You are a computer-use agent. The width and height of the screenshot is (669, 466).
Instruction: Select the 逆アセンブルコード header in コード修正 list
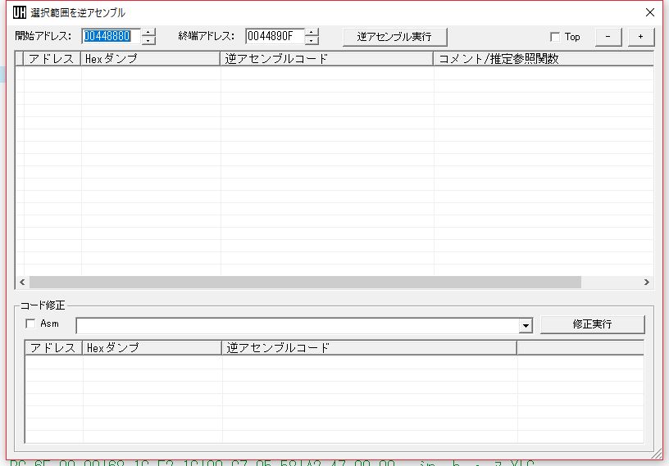369,347
